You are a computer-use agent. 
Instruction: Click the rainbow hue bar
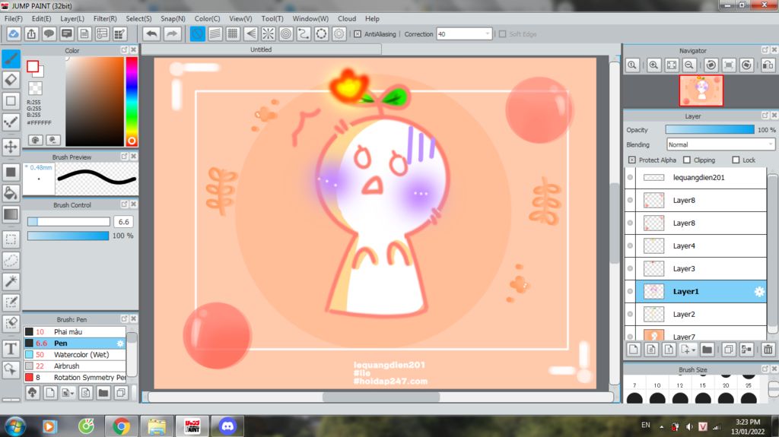(132, 101)
